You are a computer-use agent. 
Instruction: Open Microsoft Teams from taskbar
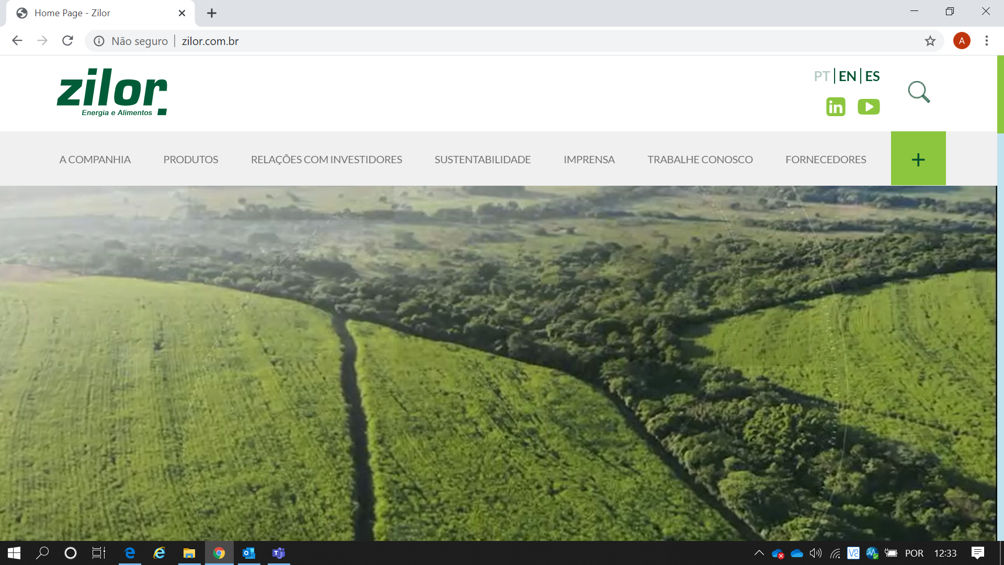(279, 553)
